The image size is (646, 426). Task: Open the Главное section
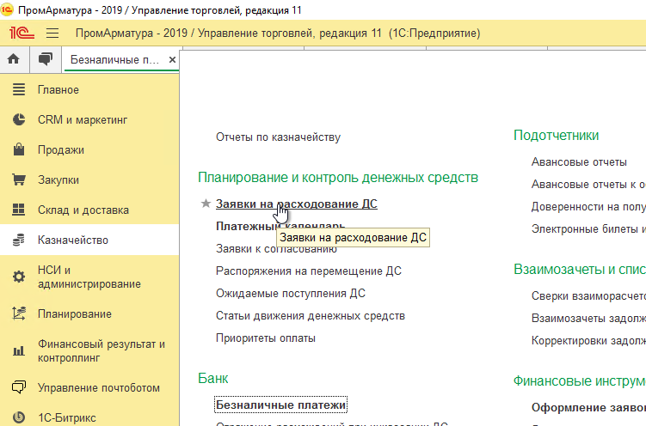pos(58,89)
